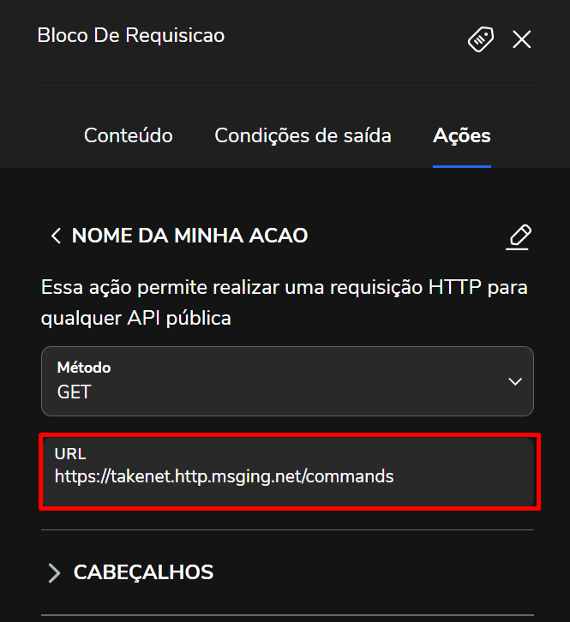Click the Método dropdown chevron arrow

(x=515, y=381)
